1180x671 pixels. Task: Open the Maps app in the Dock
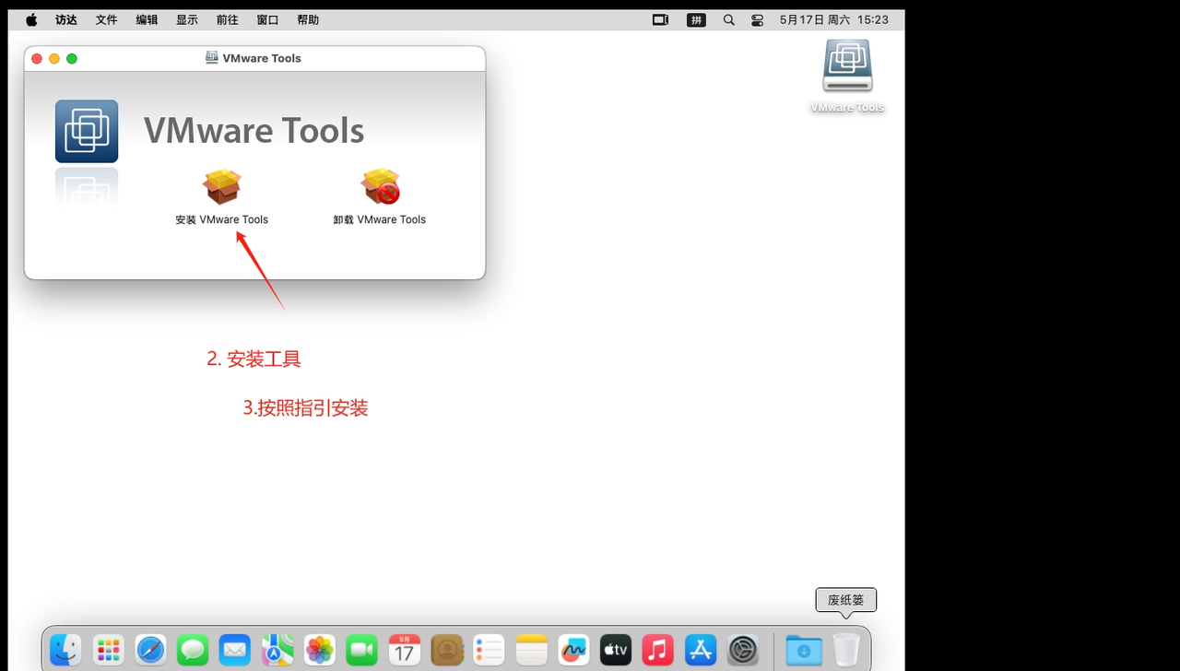[x=277, y=650]
